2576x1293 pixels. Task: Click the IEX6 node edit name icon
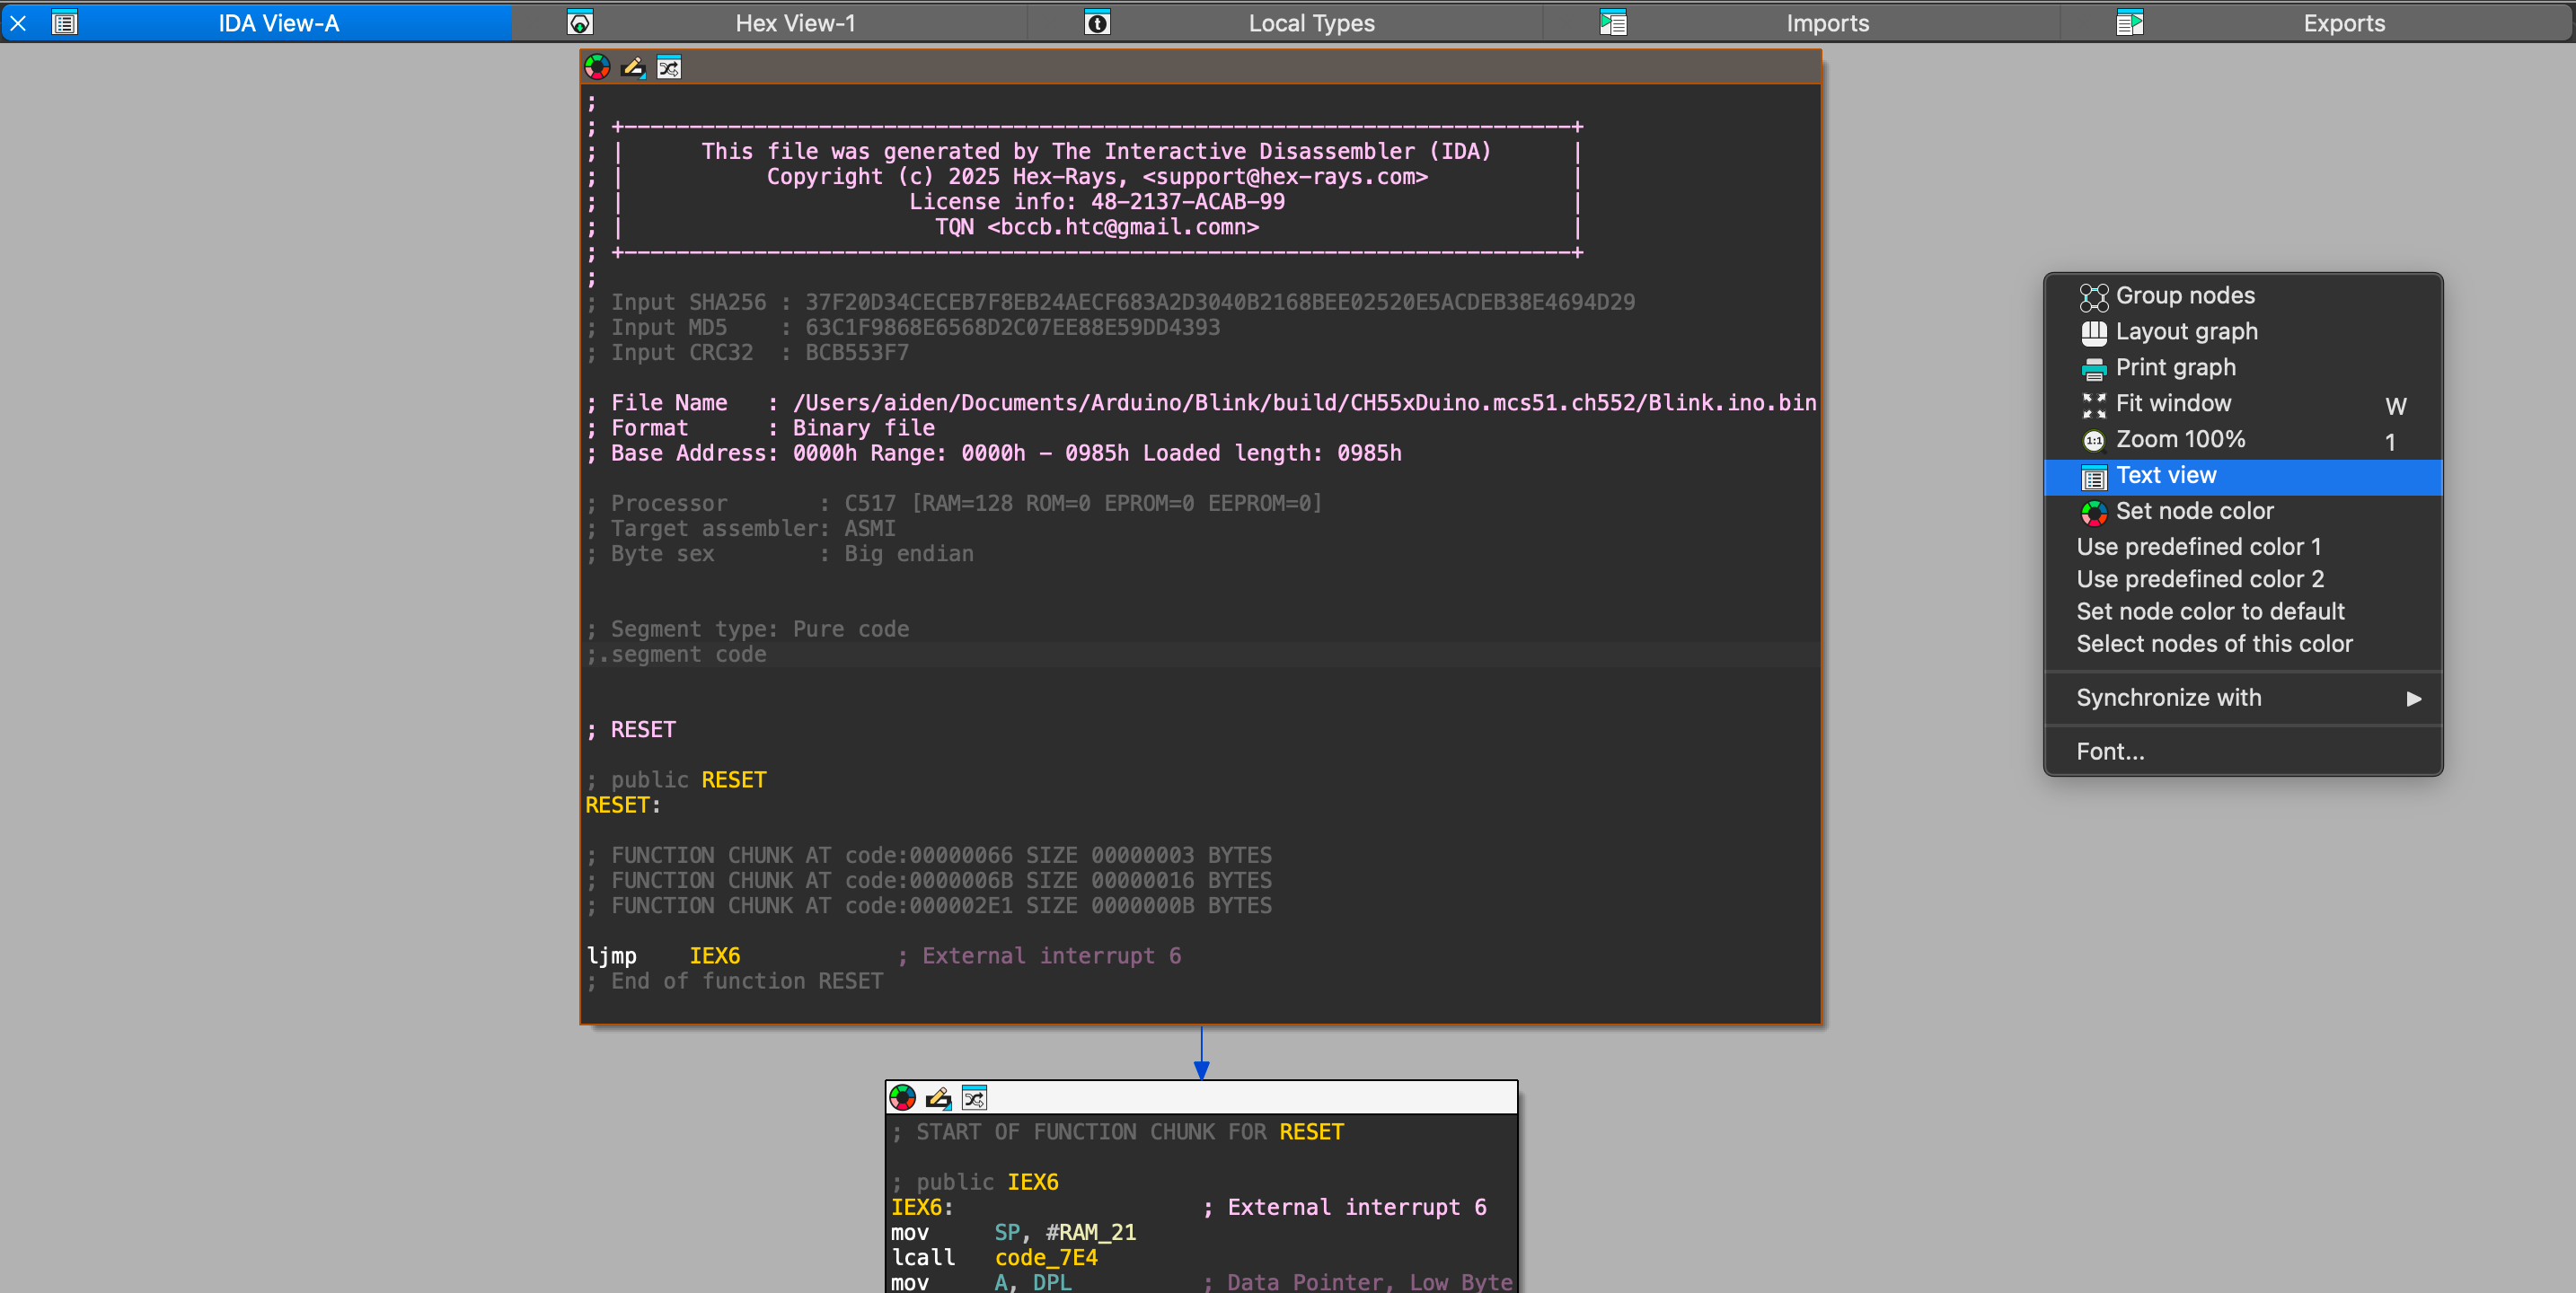938,1097
